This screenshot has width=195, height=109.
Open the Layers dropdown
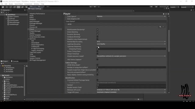[x=175, y=7]
